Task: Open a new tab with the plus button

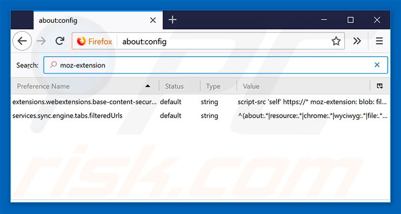Action: point(173,20)
